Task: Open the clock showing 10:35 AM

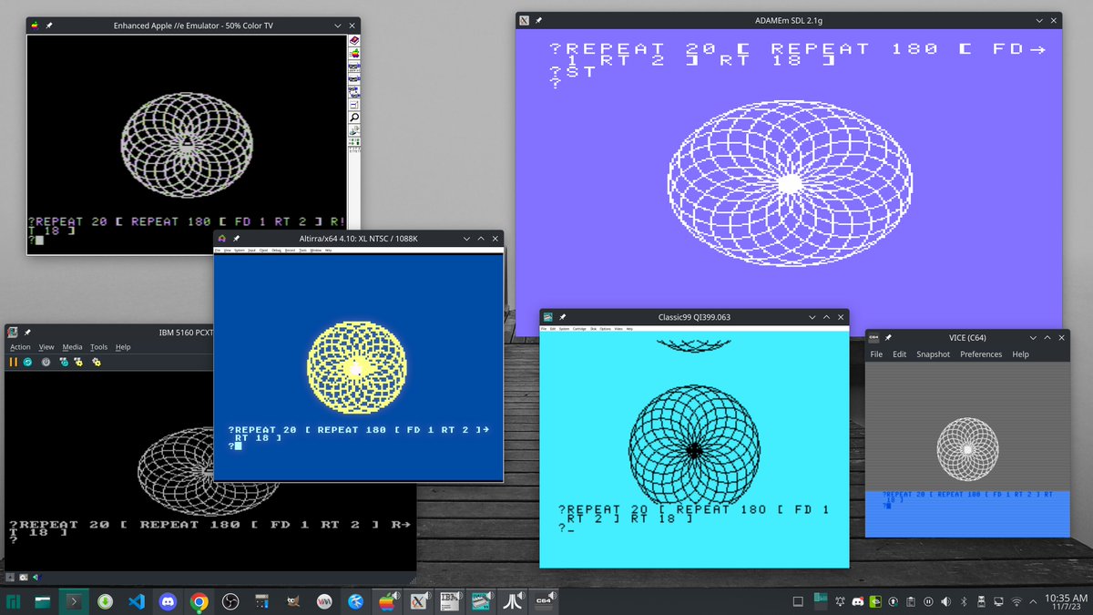Action: (x=1066, y=601)
